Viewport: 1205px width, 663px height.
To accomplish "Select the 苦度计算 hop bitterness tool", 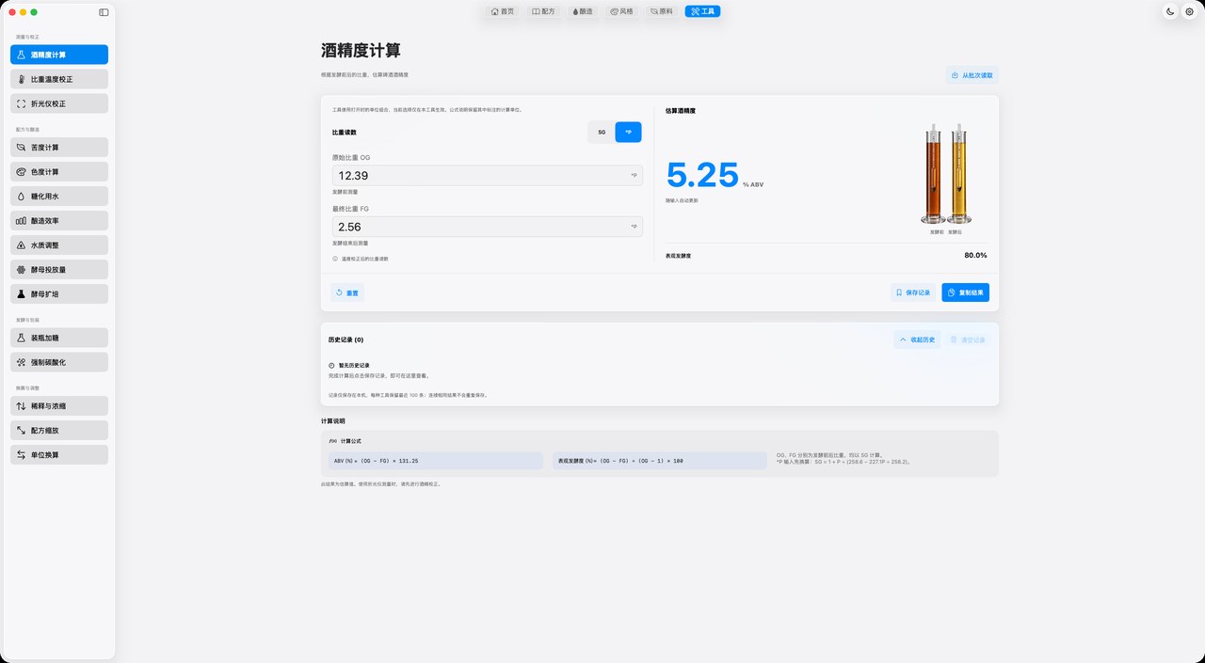I will [x=59, y=148].
